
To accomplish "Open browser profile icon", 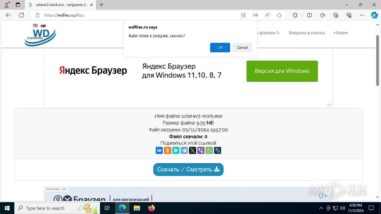I will (7, 5).
